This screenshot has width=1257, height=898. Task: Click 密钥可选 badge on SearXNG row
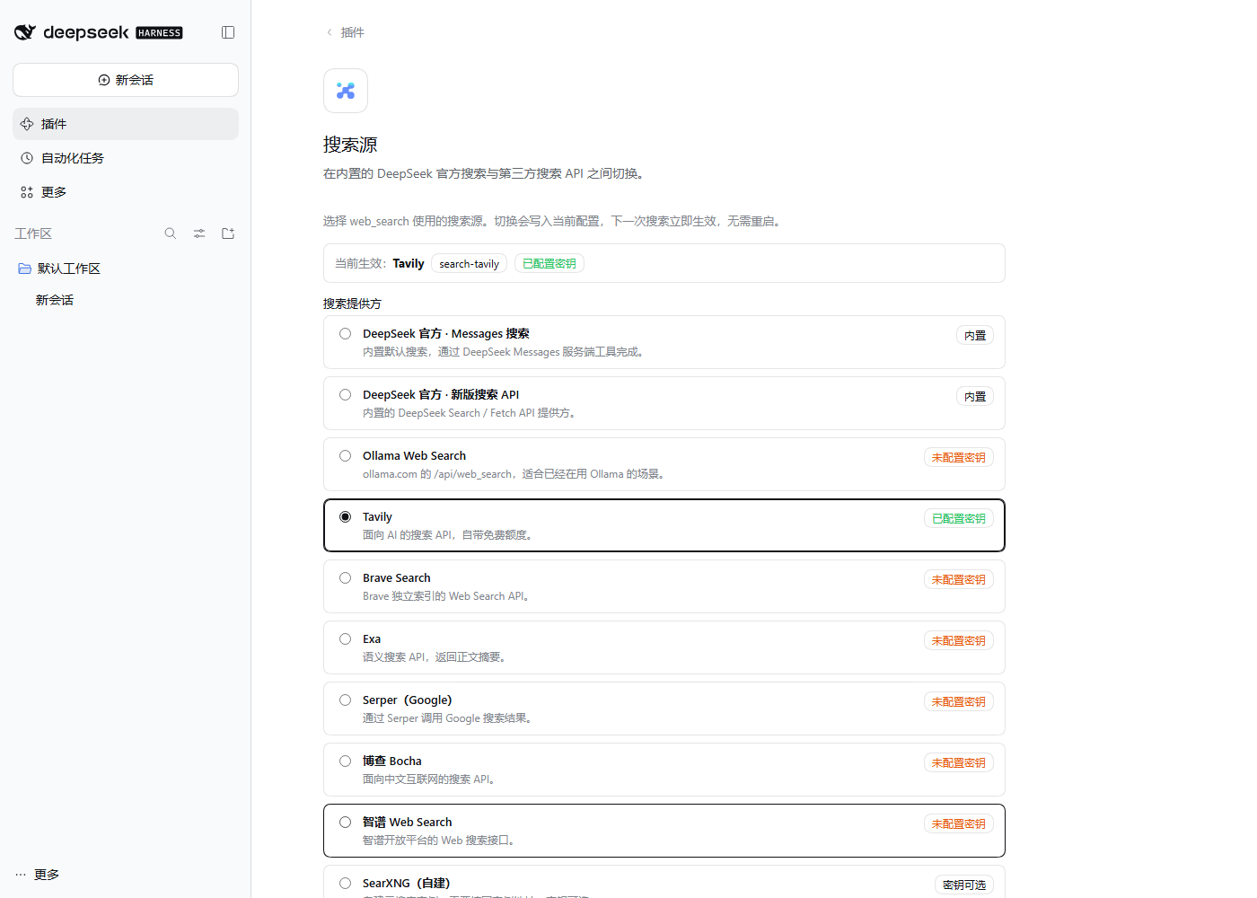coord(964,885)
